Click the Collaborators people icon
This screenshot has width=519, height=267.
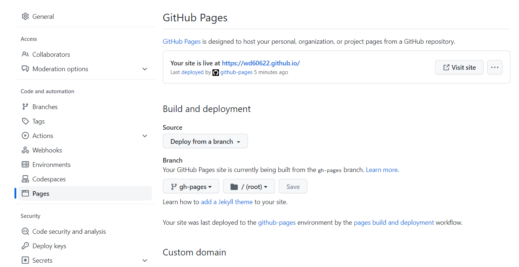[25, 55]
